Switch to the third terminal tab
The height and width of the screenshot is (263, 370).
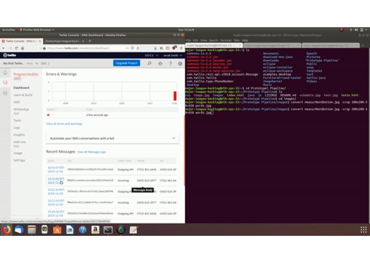tap(330, 45)
